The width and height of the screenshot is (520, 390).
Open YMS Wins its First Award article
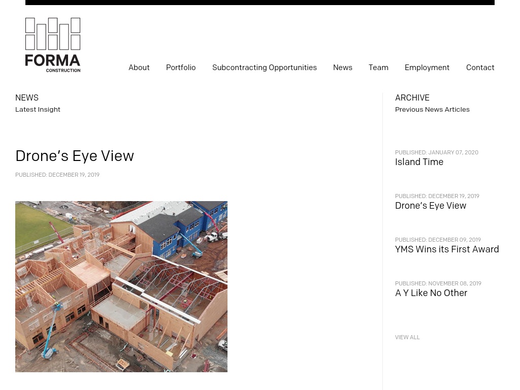[x=447, y=249]
